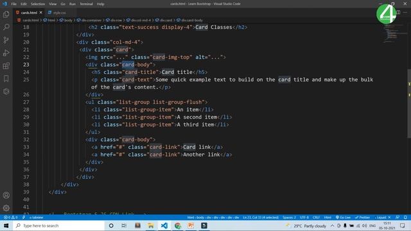Click the Go Live status bar button
The height and width of the screenshot is (231, 411).
(x=343, y=218)
